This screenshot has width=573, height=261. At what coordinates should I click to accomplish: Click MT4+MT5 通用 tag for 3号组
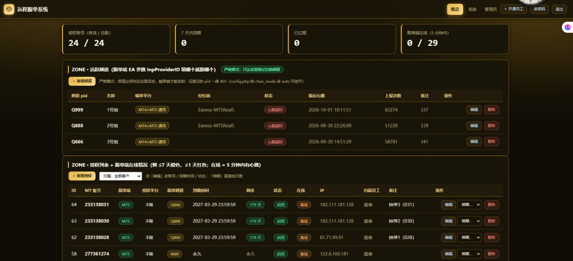(x=152, y=142)
